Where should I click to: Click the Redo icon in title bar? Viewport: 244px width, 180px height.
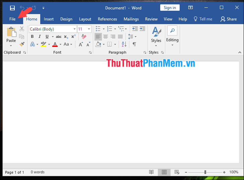click(34, 8)
